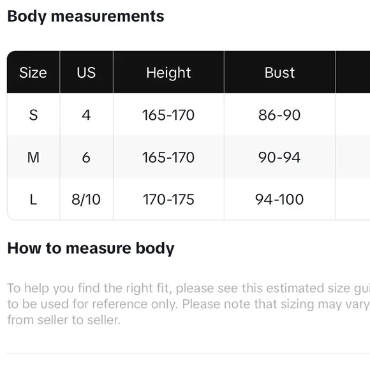Click the size guide disclaimer paragraph
The image size is (370, 370).
189,304
